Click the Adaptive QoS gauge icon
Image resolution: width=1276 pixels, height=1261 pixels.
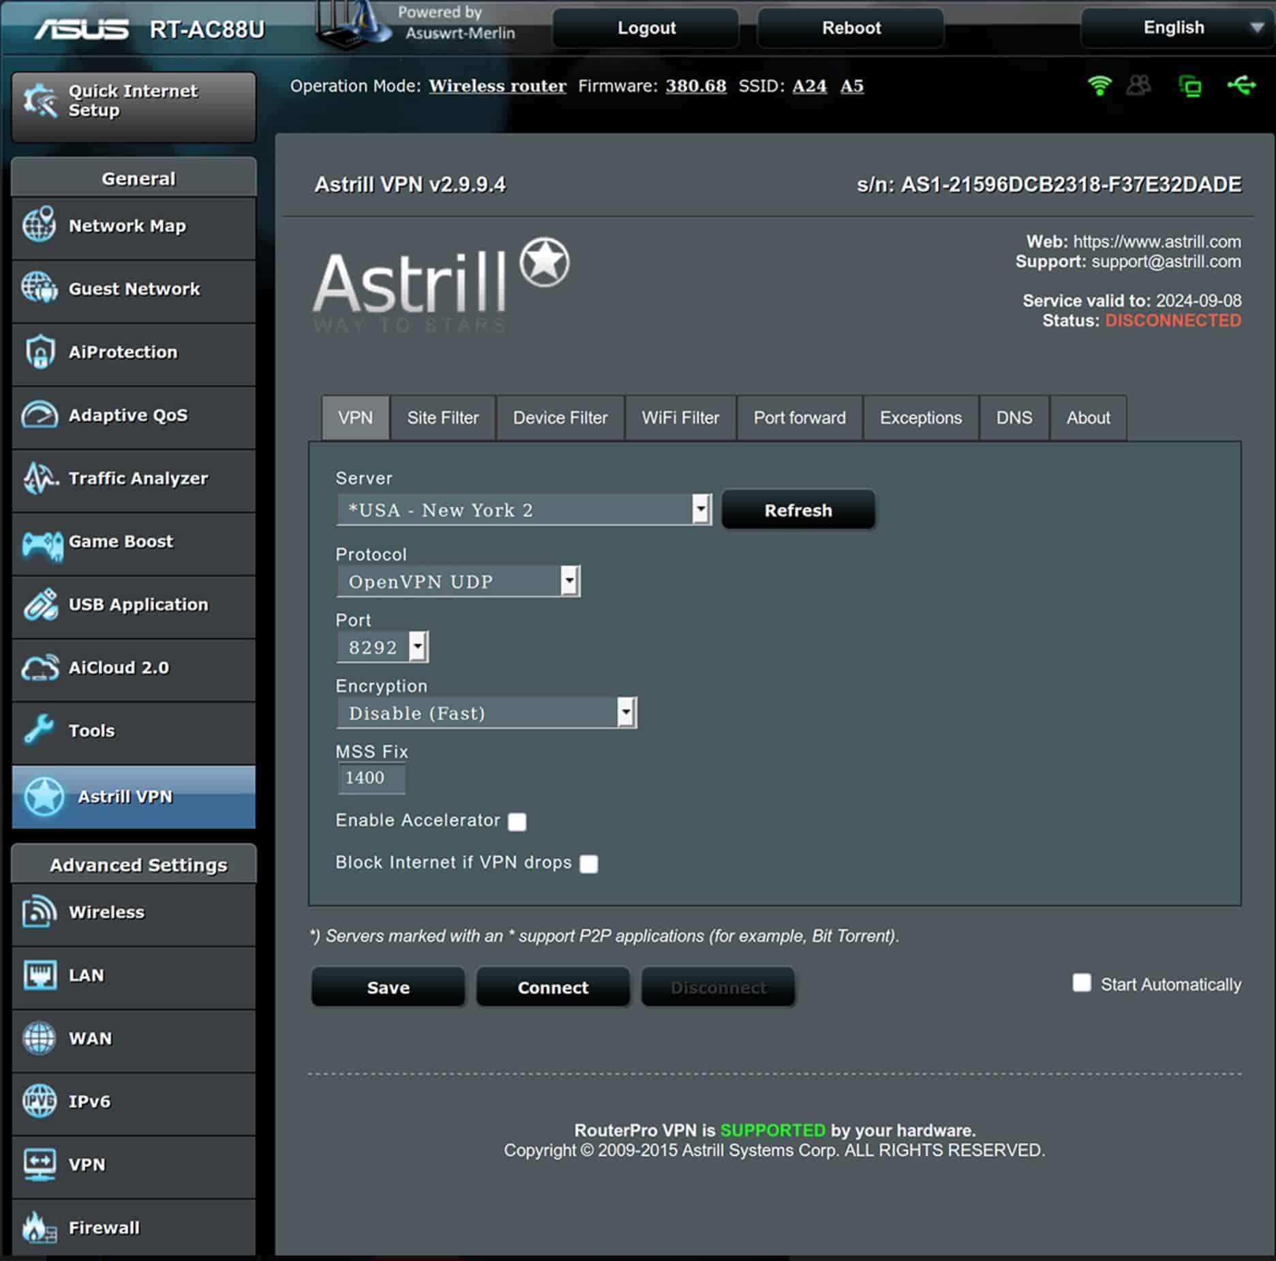pos(40,414)
